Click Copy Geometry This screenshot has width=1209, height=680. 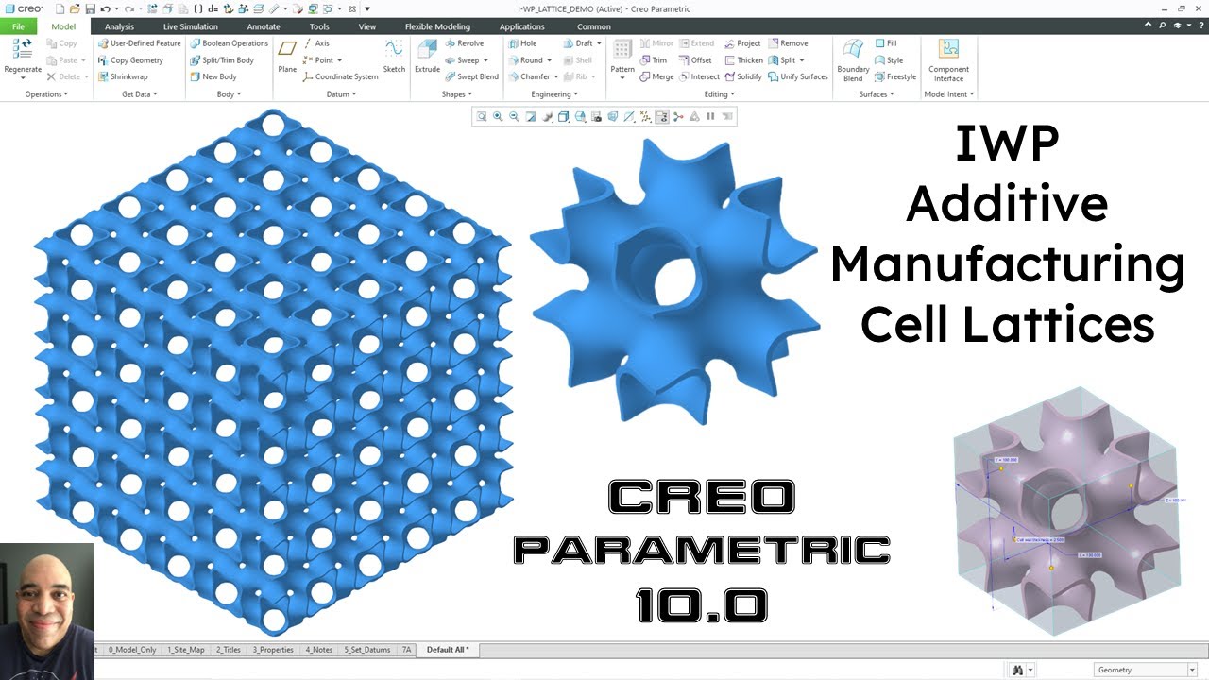click(130, 60)
